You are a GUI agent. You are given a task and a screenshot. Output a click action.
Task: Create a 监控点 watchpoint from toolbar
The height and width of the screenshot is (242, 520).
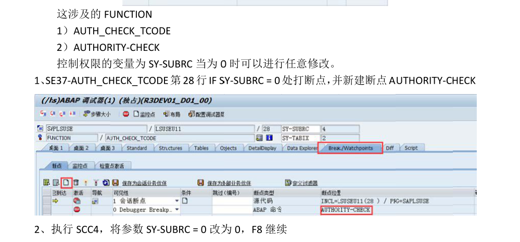(x=144, y=114)
